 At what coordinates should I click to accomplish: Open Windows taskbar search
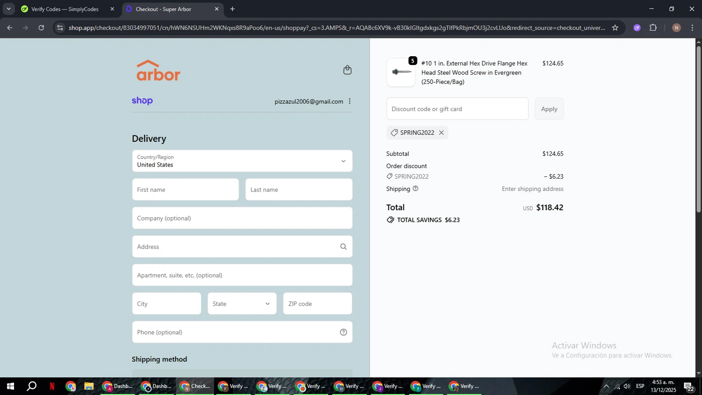(x=31, y=386)
